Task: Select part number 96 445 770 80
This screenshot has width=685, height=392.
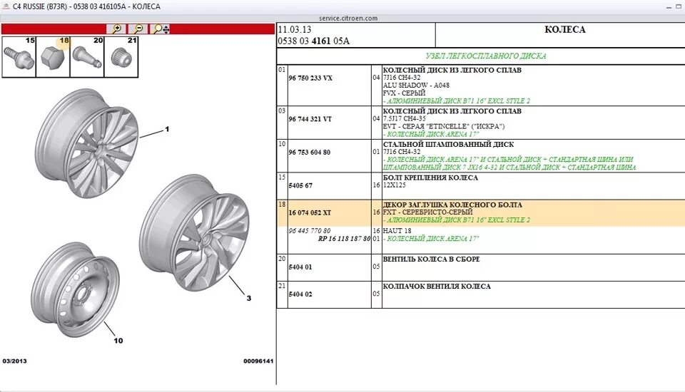Action: [x=309, y=230]
